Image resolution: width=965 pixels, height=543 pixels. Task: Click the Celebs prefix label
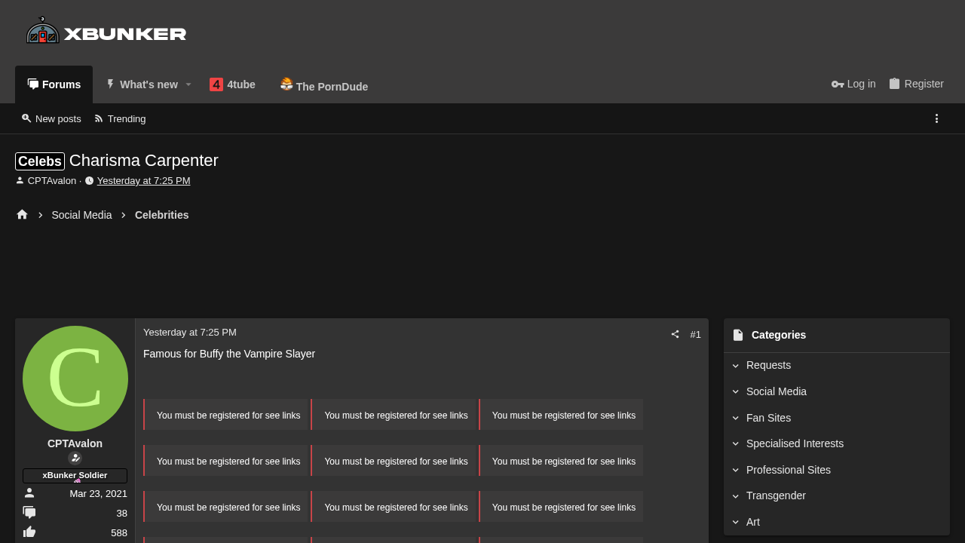tap(40, 161)
